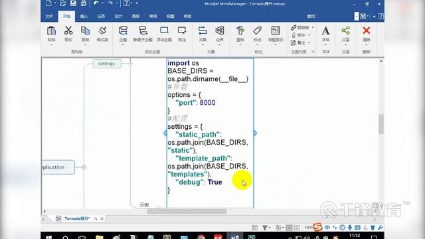Close the Tornado提升 document tab

tap(102, 218)
